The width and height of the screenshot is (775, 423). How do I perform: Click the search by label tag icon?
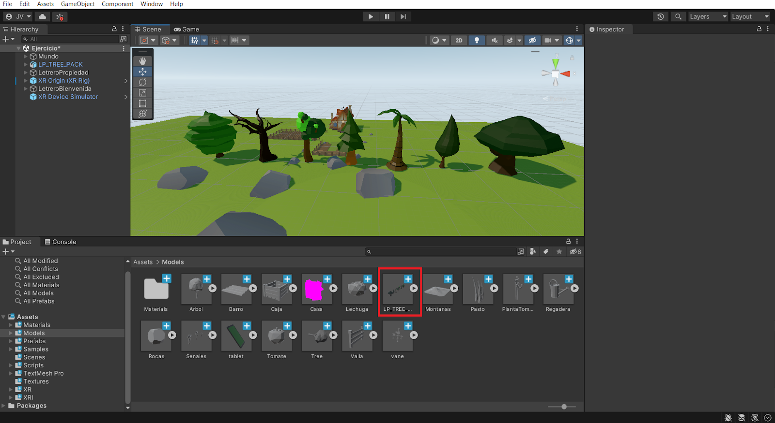click(x=546, y=251)
